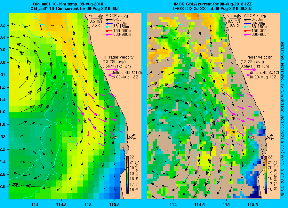
Task: Click the magenta drifter track symbol in OM_an01 map
Action: 111,75
